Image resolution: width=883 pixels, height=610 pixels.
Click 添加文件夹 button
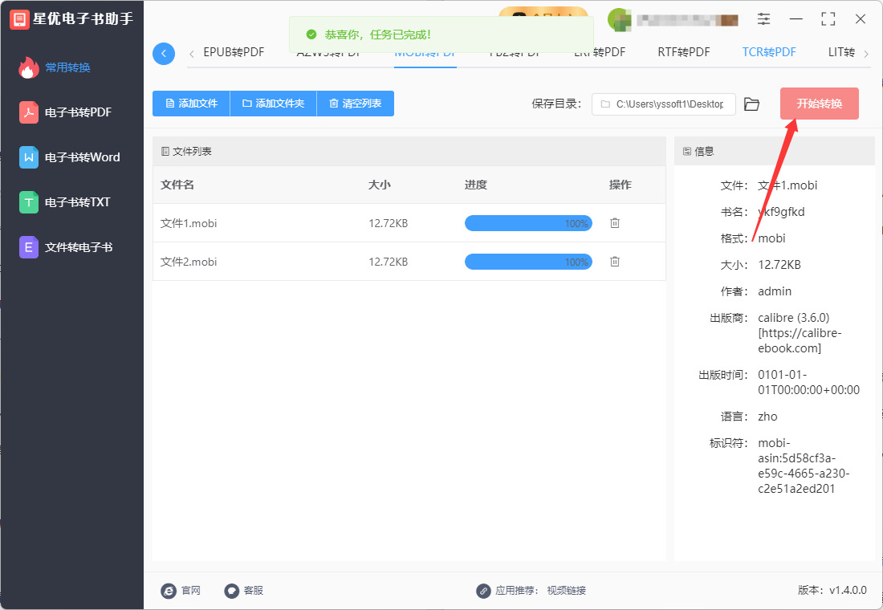[274, 104]
